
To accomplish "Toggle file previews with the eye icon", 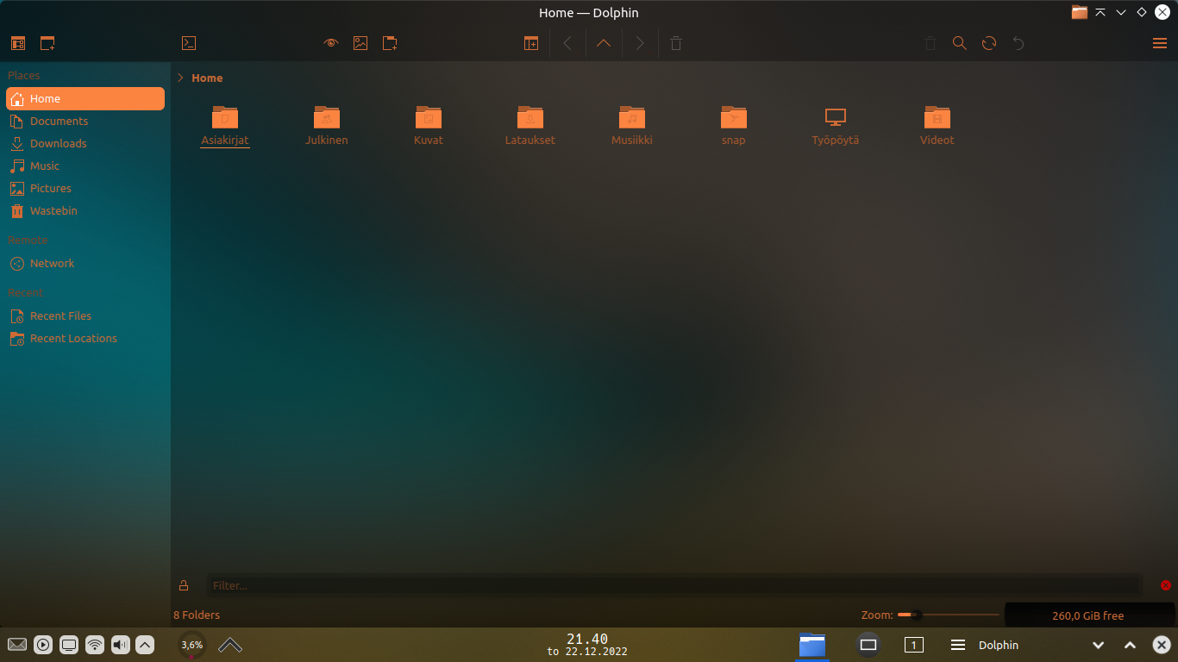I will pos(330,42).
